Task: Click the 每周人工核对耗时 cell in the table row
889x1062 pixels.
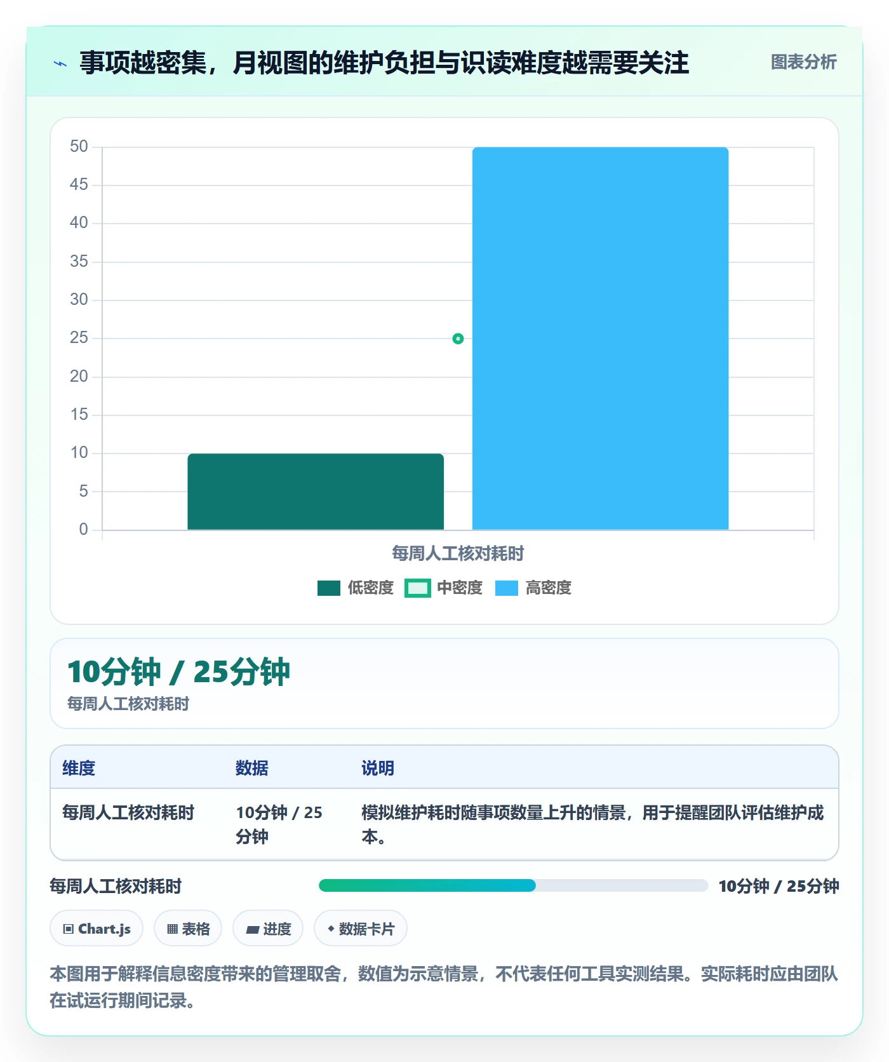Action: 128,813
